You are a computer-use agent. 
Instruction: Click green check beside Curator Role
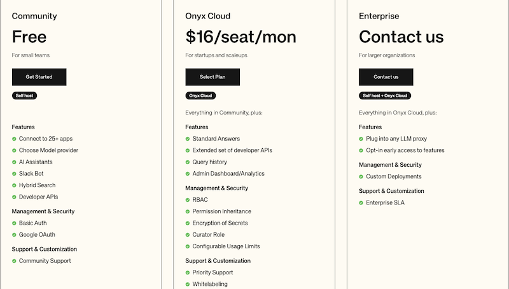click(187, 235)
